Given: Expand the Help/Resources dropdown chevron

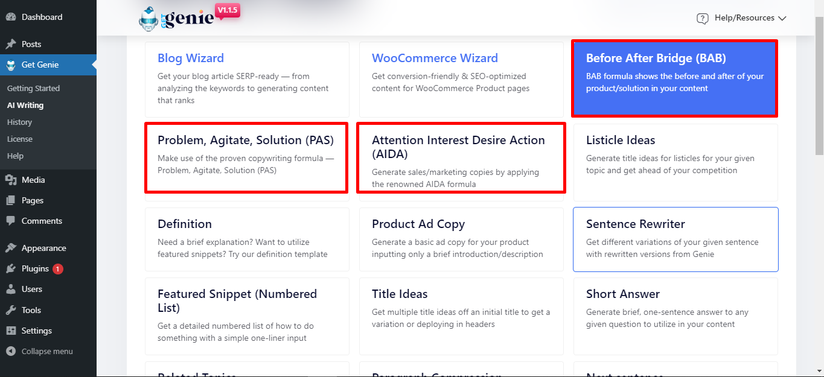Looking at the screenshot, I should 782,18.
